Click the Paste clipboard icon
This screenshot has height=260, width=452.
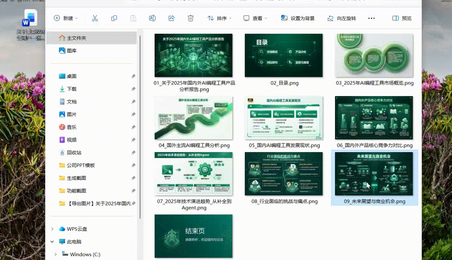(133, 18)
